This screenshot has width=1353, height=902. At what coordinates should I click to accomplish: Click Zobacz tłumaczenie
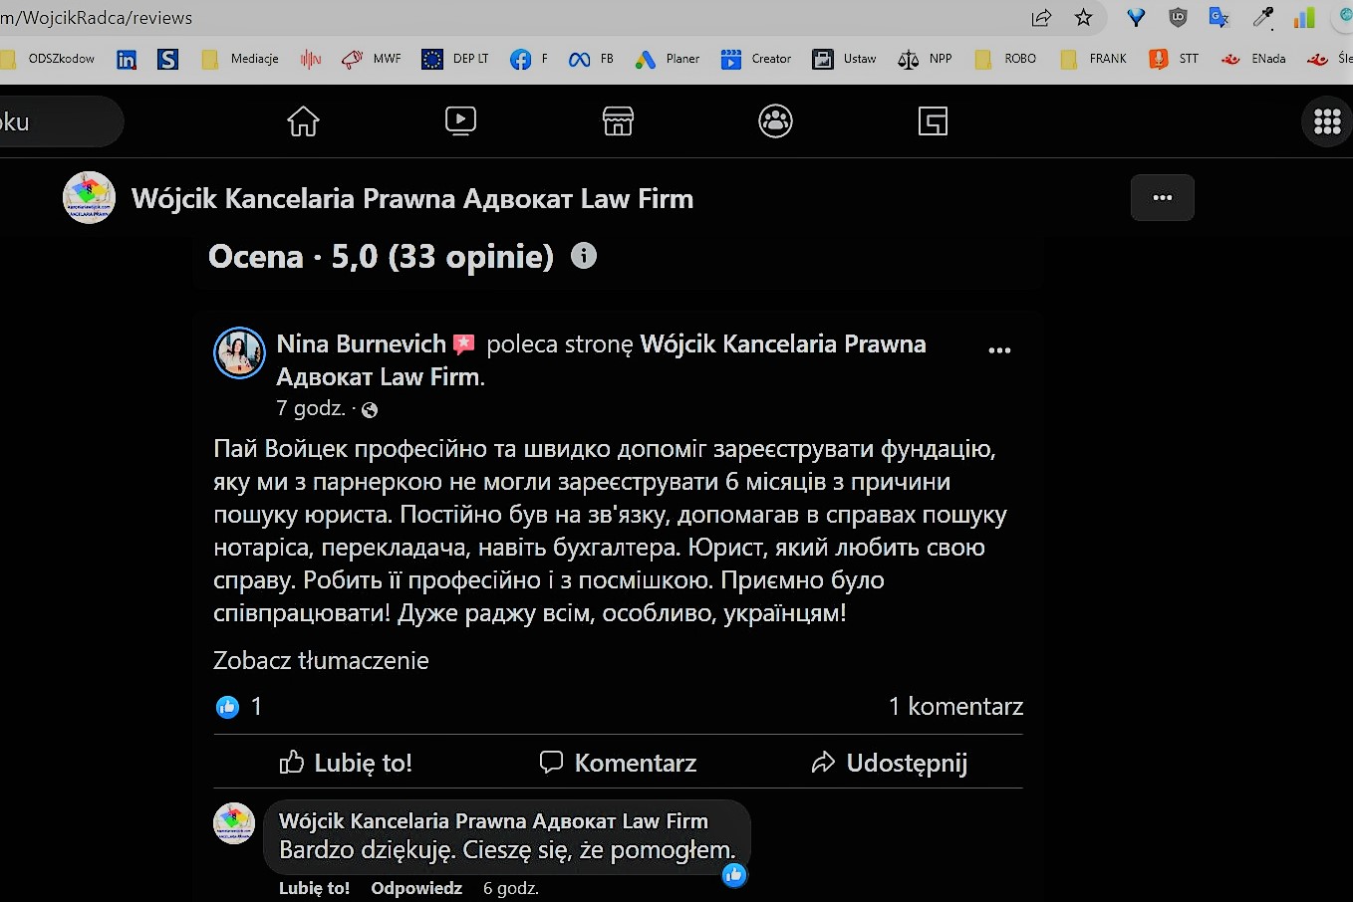[x=321, y=660]
